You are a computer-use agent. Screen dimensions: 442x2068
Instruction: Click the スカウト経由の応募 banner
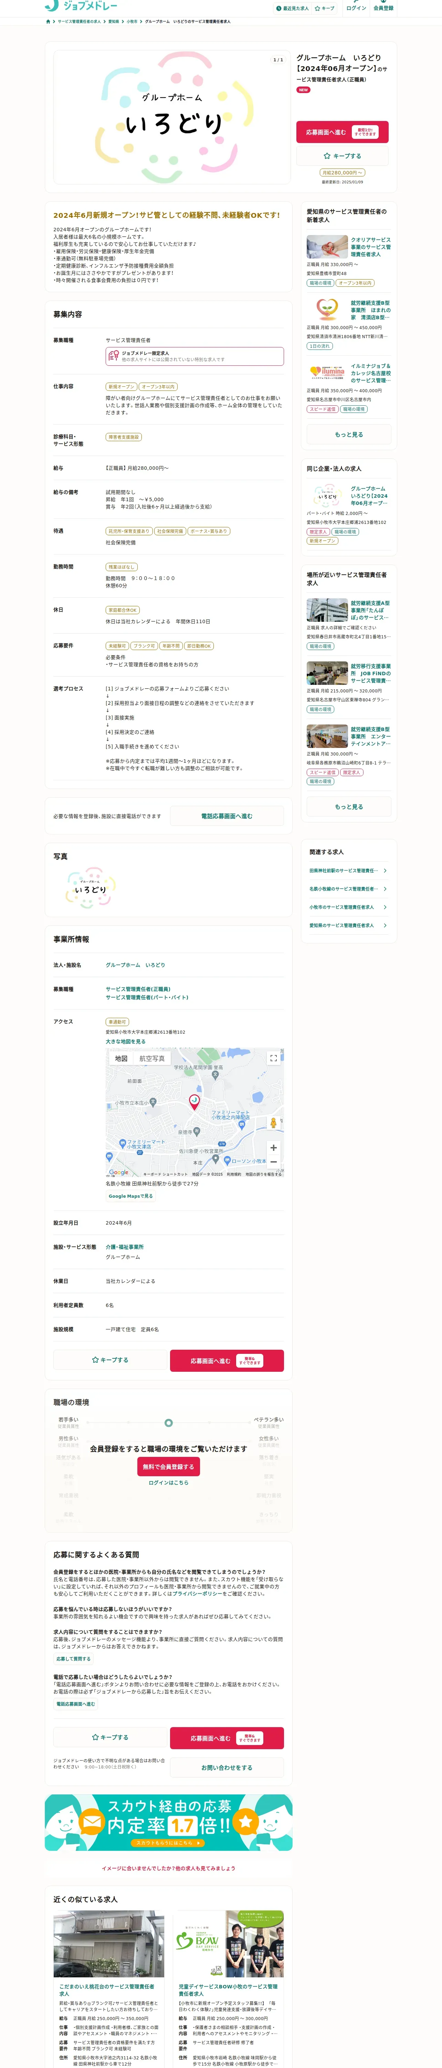click(168, 1822)
